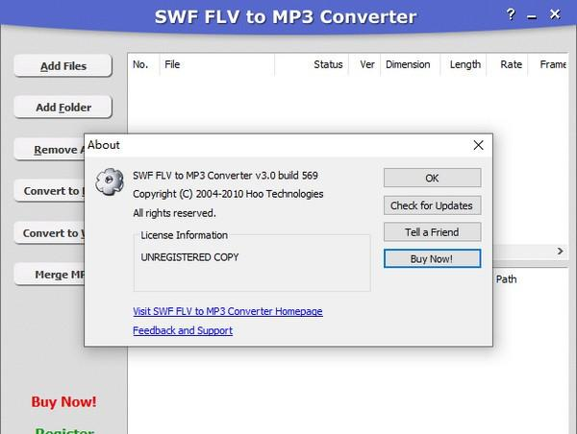This screenshot has width=577, height=434.
Task: Click Tell a Friend button
Action: coord(432,232)
